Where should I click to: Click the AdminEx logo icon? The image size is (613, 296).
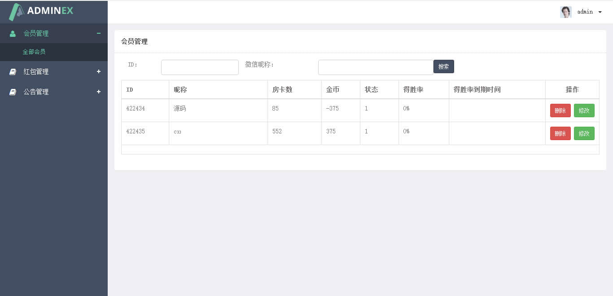(x=17, y=12)
